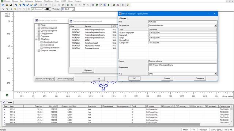
Task: Click the Север0 value cell
Action: [182, 43]
